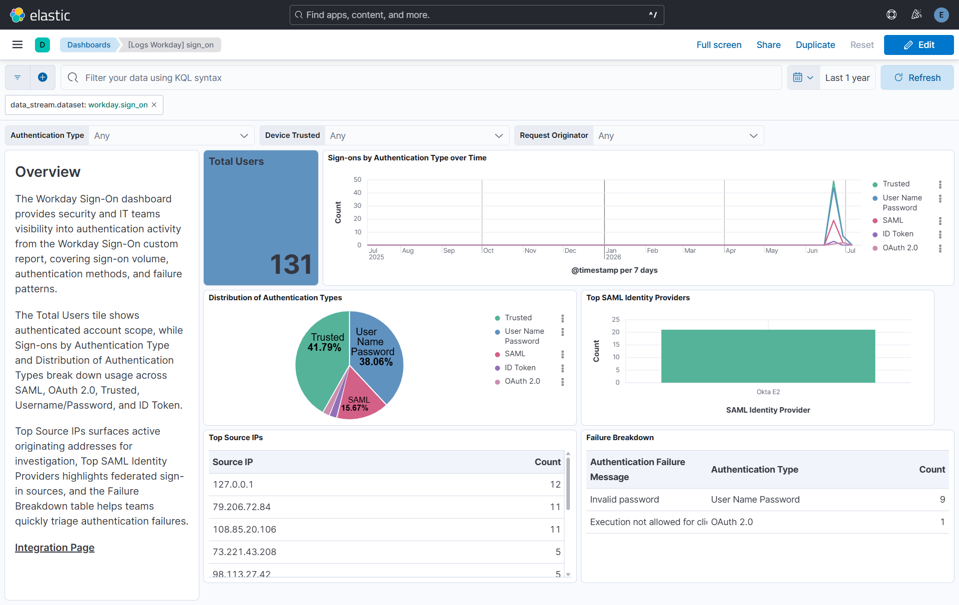Open the user avatar E menu
The image size is (959, 605).
942,15
